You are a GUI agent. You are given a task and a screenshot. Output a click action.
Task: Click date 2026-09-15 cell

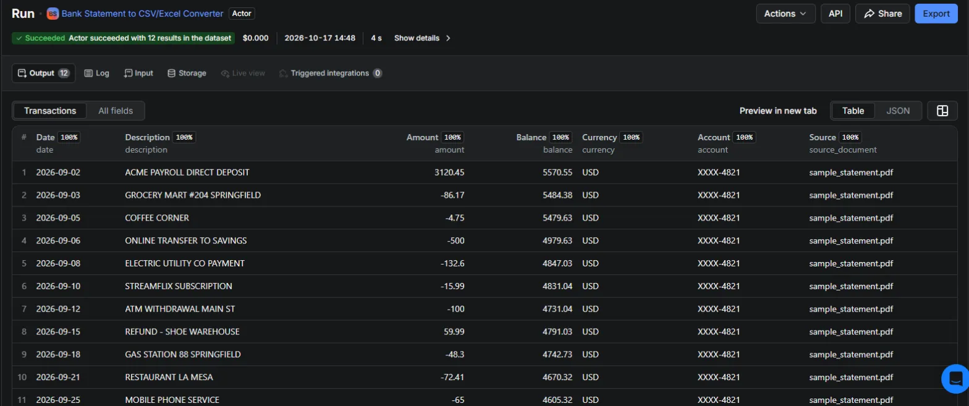pyautogui.click(x=58, y=332)
